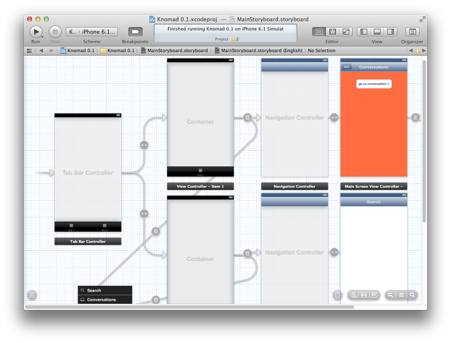Select View Controller – Item 1 label
Viewport: 451px width, 343px height.
coord(200,187)
